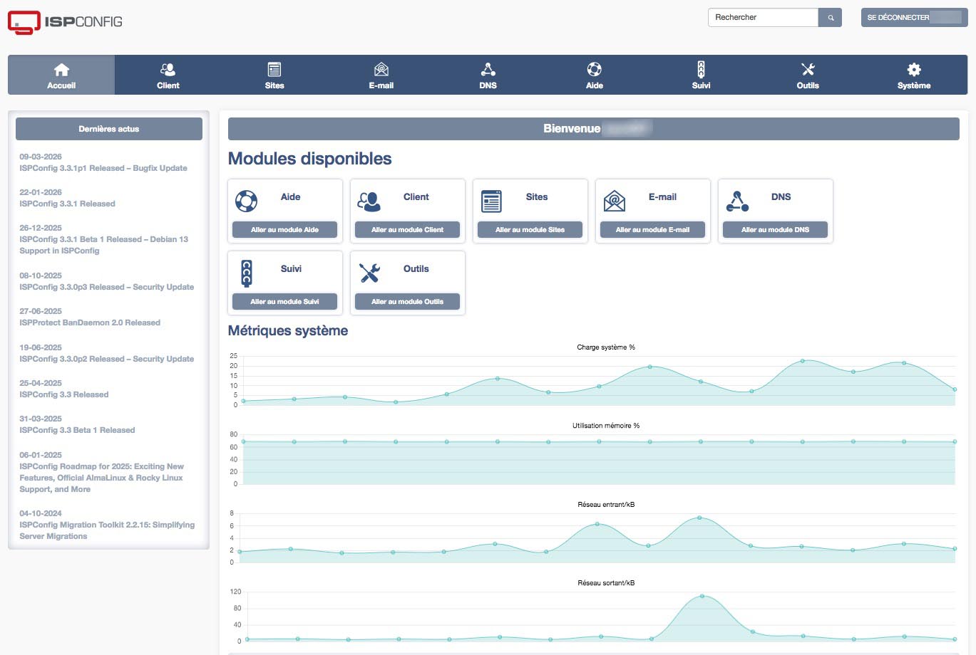
Task: Go to E-mail section in navigation bar
Action: tap(381, 75)
